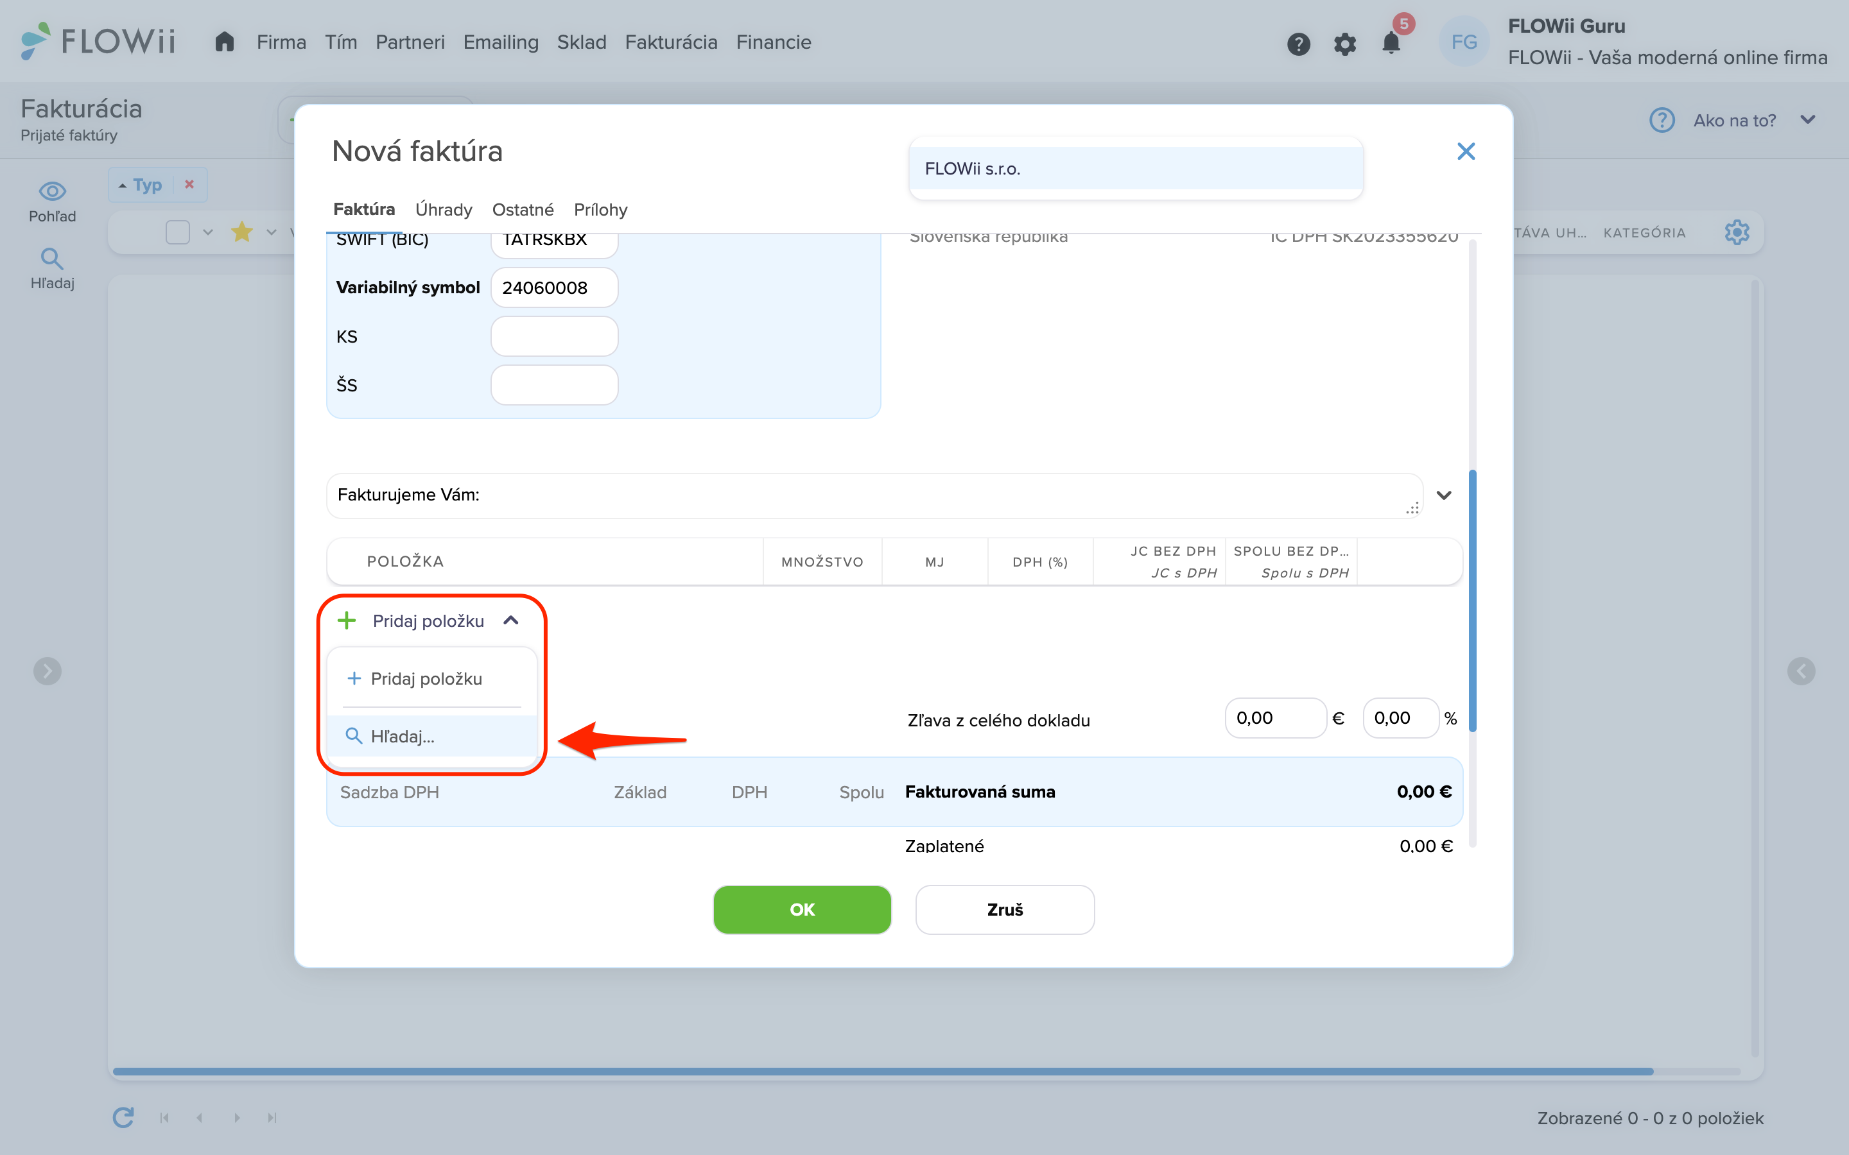Click the FLOWii logo

[x=98, y=41]
